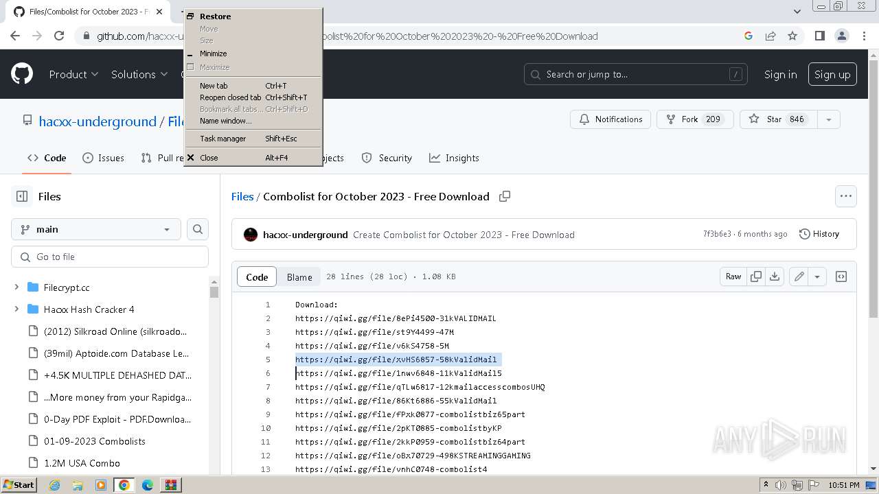Open Windows Media Player from the taskbar

pyautogui.click(x=100, y=485)
